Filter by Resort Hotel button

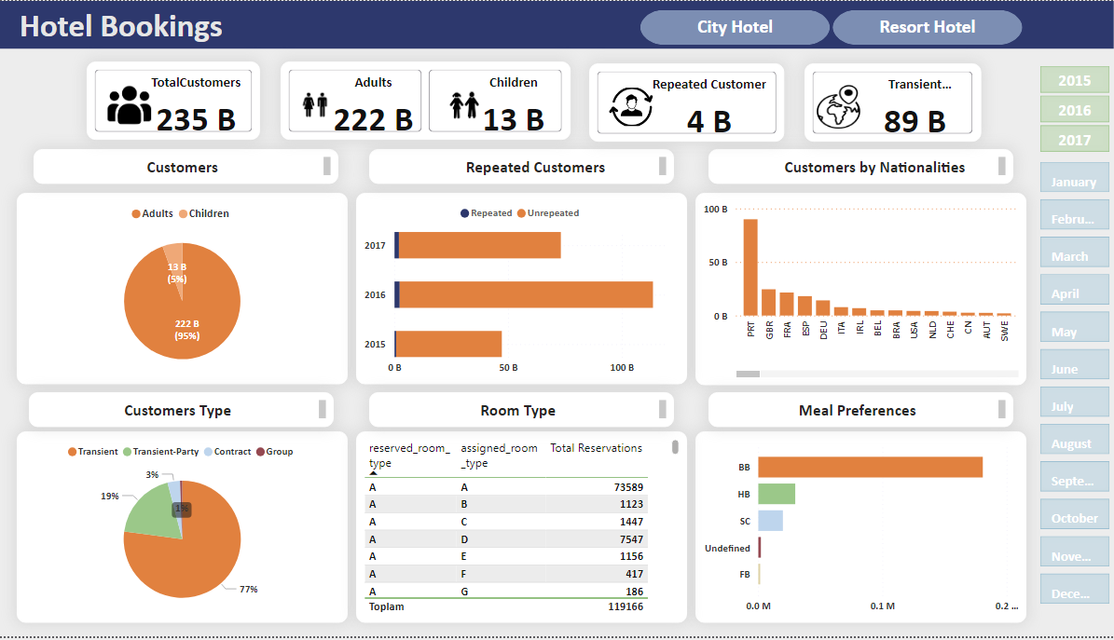[928, 27]
